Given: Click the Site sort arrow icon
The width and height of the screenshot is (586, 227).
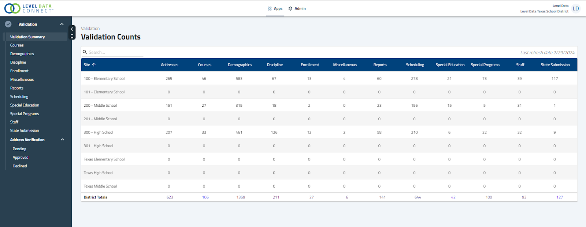Looking at the screenshot, I should point(94,65).
